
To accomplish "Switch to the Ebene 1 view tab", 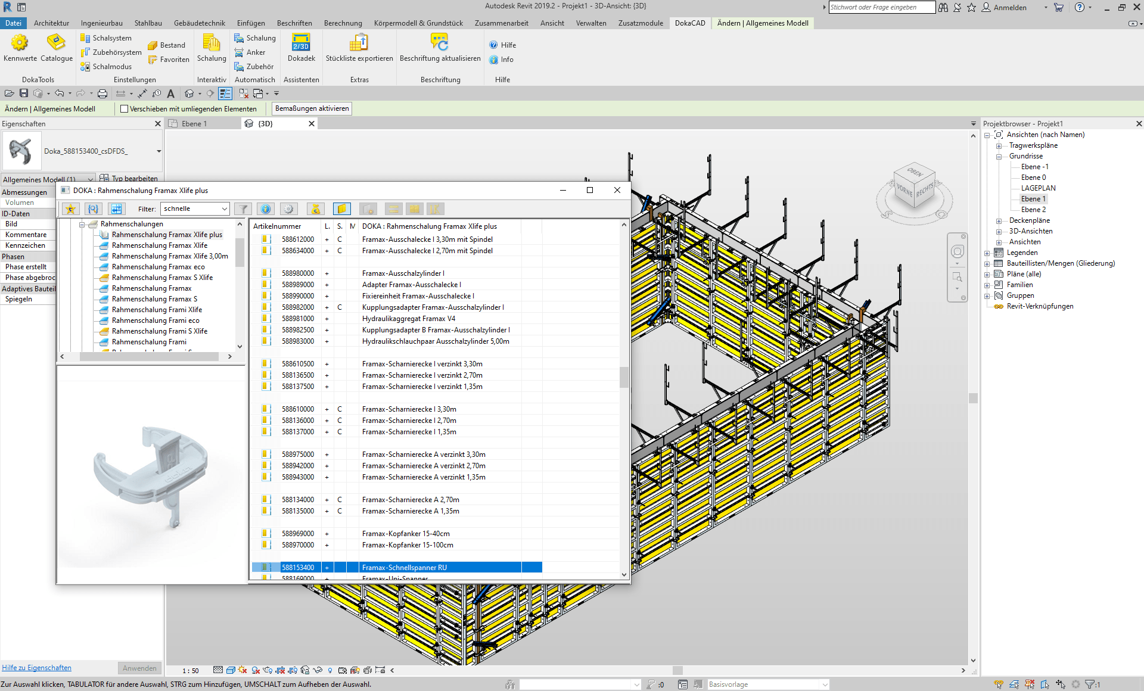I will 194,124.
